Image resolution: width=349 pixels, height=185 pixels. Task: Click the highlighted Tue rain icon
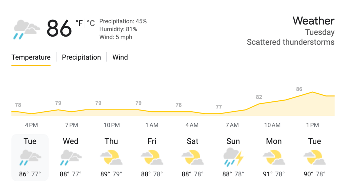[30, 157]
